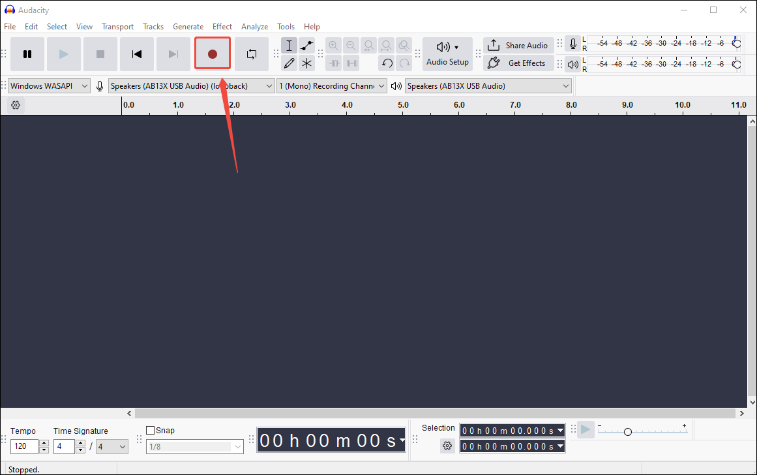Click the speaker icon in device toolbar

tap(396, 86)
